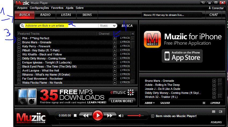
Task: Sort by the Channel column header
Action: [x=104, y=34]
